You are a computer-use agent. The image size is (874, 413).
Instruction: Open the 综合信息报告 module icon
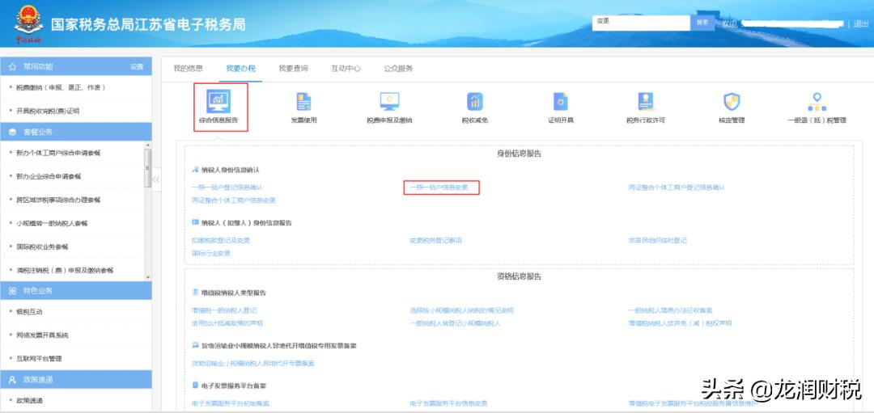(218, 101)
